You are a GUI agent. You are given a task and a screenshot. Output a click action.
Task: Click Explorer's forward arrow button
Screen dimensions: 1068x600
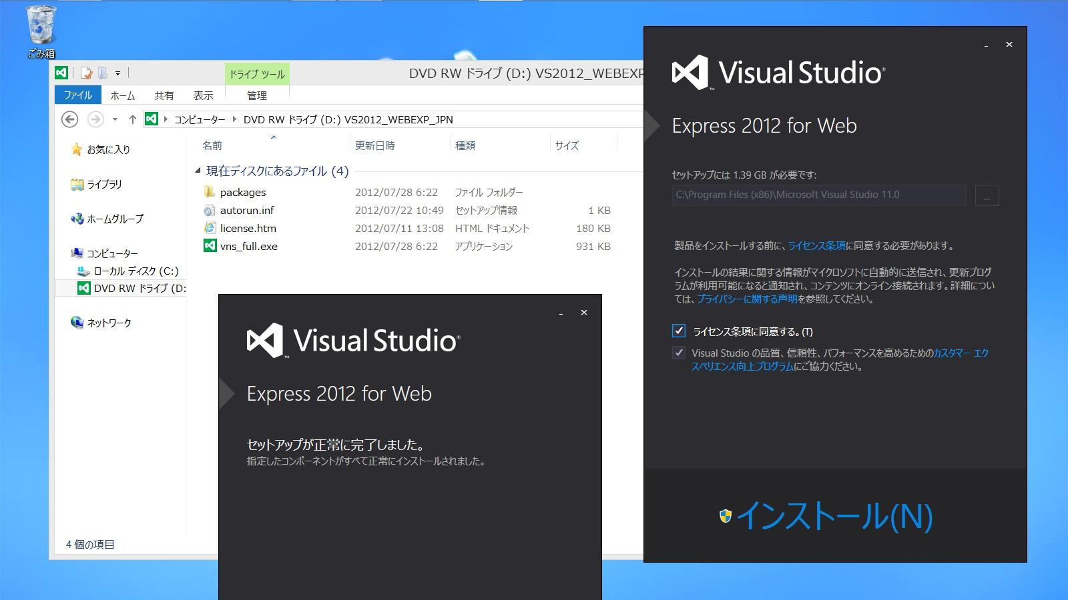(96, 119)
